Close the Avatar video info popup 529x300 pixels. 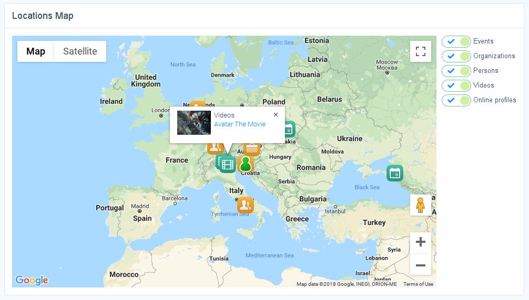pos(276,115)
